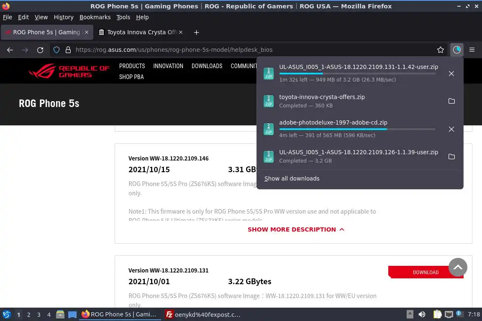Click Show all downloads
Screen dimensions: 482x321
292,178
